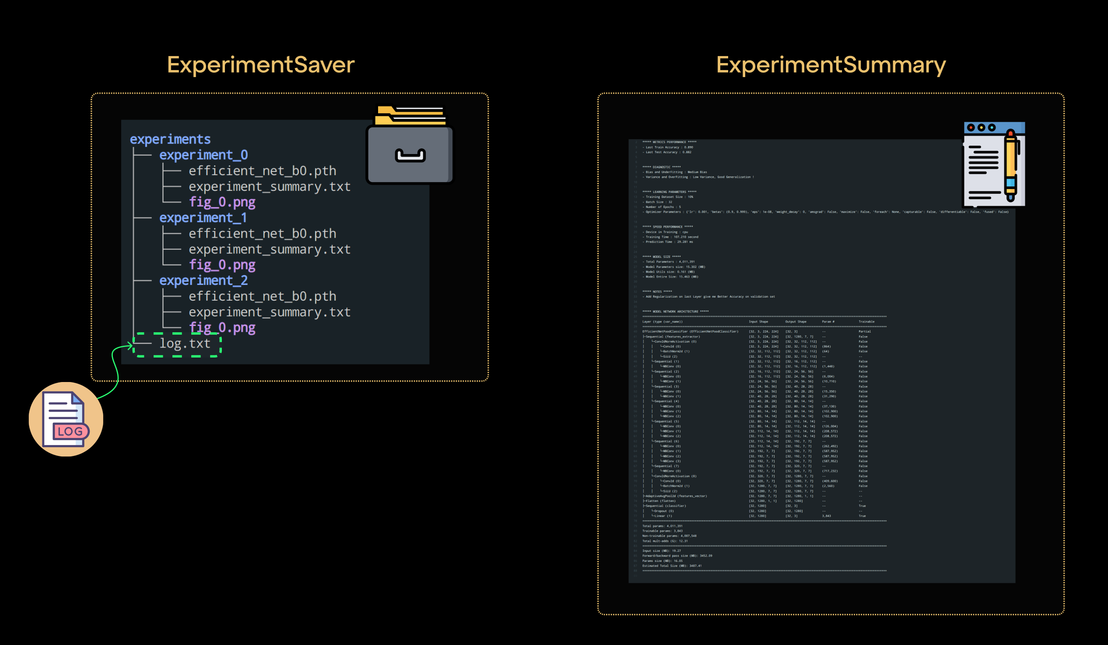Click the yellow folders atop the drawer
This screenshot has width=1108, height=645.
click(x=410, y=115)
